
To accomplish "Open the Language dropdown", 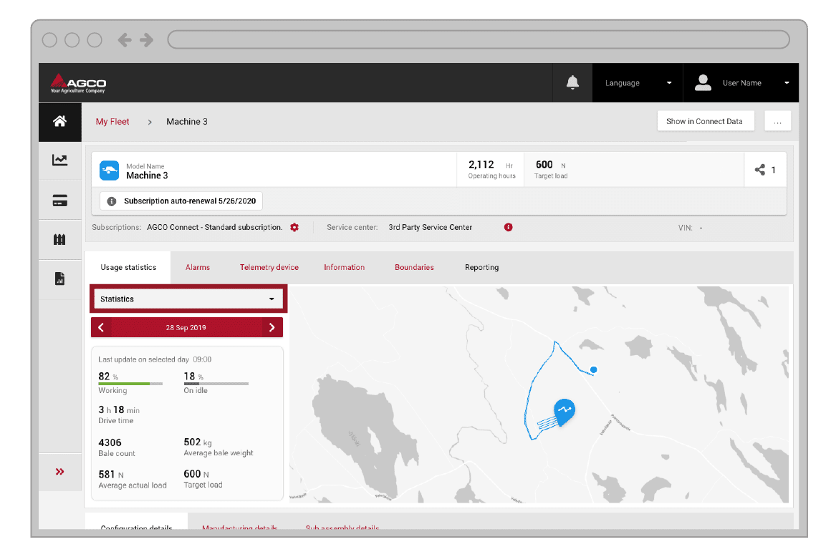I will pos(638,83).
